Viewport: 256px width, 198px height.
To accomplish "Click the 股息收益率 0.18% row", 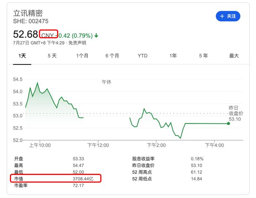I will pyautogui.click(x=168, y=159).
